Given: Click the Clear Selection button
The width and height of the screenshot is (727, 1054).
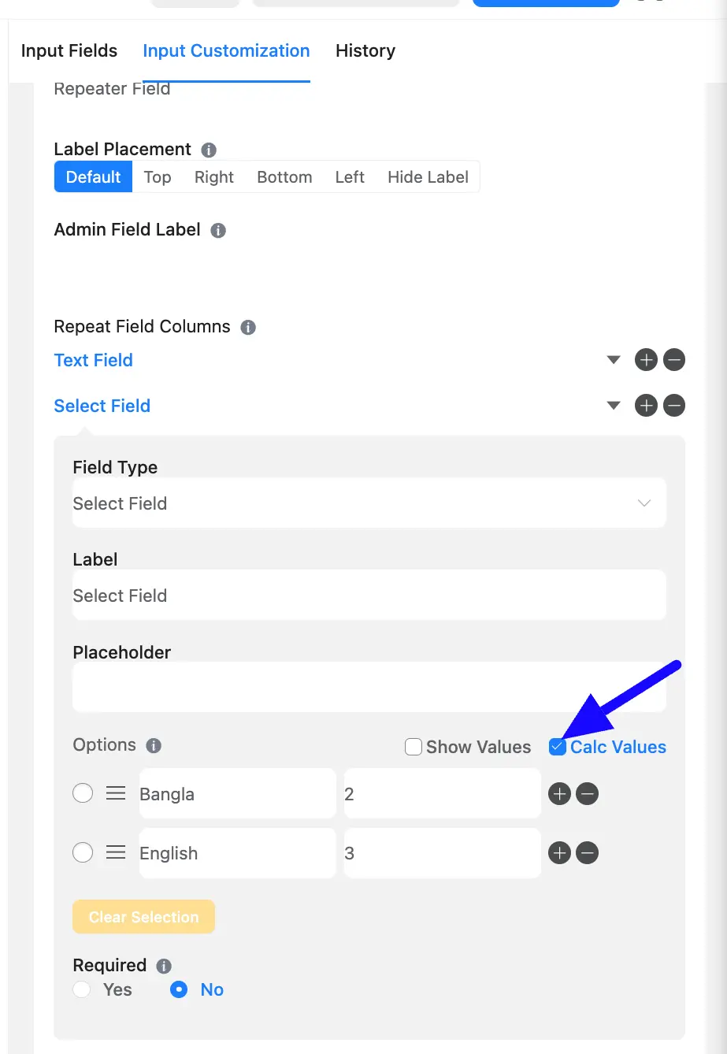Looking at the screenshot, I should pos(143,917).
